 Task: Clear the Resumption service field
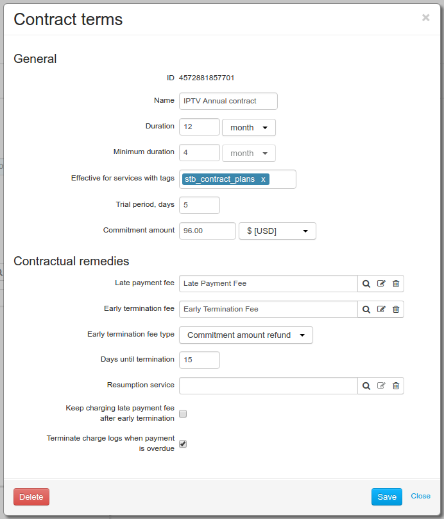tap(396, 386)
